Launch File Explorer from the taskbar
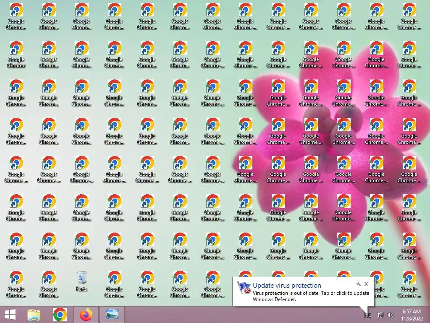 point(34,315)
